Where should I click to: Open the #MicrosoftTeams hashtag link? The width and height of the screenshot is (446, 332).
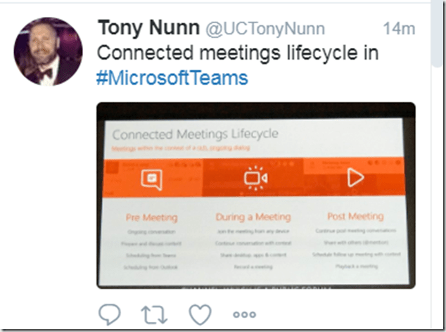tap(172, 77)
